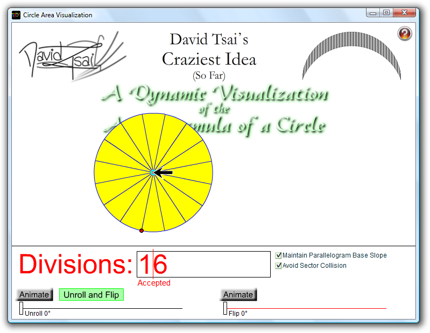Click the Flip slider handle
Screen dimensions: 430x333
pyautogui.click(x=225, y=308)
